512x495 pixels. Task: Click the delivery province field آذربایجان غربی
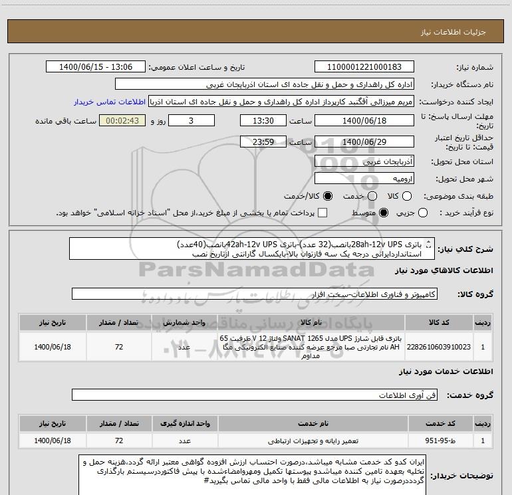pos(364,161)
